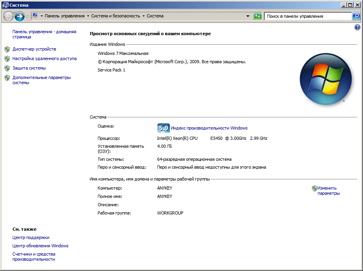Viewport: 363px width, 271px height.
Task: Click Изменить параметры link
Action: tap(329, 191)
